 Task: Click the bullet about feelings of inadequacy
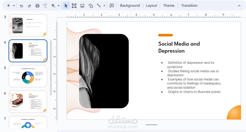(x=194, y=83)
